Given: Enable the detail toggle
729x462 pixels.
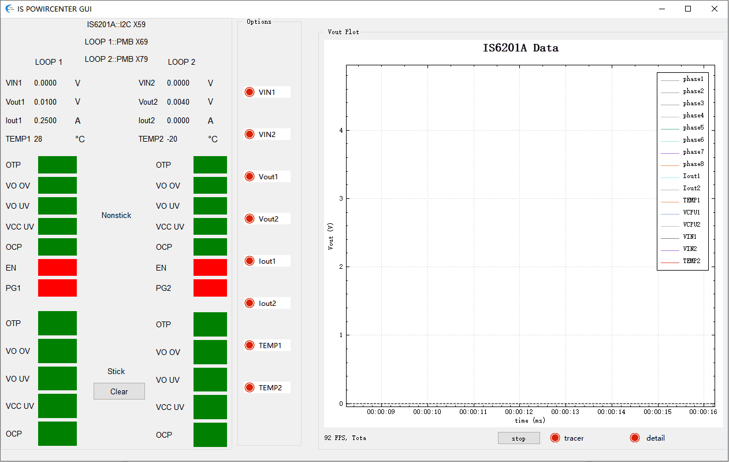Looking at the screenshot, I should tap(635, 438).
